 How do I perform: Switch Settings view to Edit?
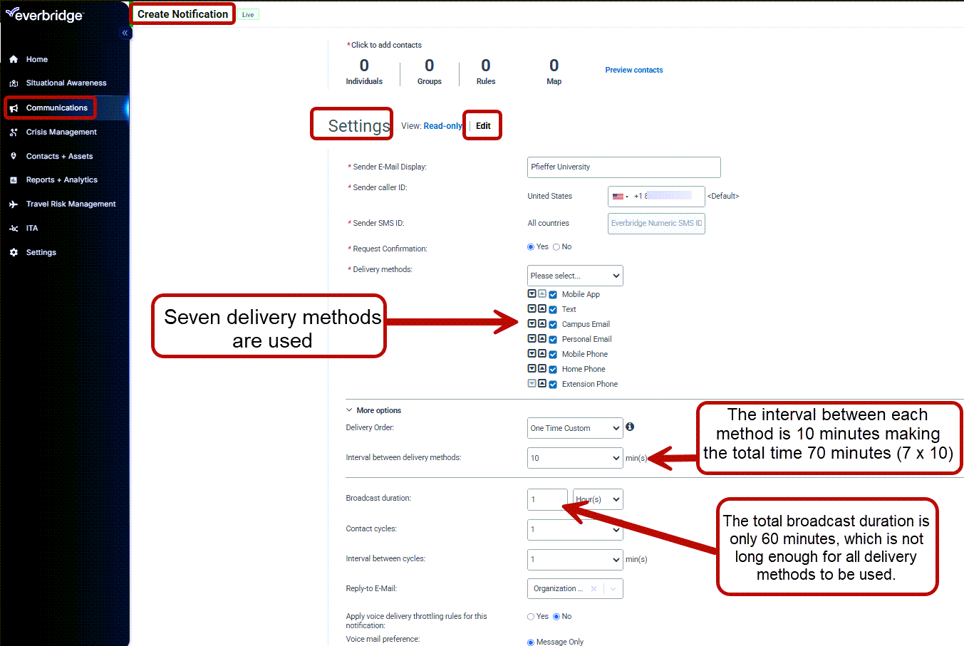483,126
